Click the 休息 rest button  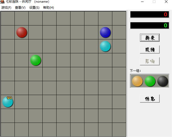tap(150, 99)
